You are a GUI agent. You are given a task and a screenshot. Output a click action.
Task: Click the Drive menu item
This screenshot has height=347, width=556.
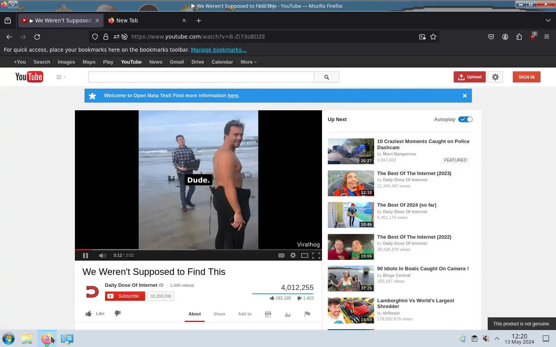click(x=198, y=62)
